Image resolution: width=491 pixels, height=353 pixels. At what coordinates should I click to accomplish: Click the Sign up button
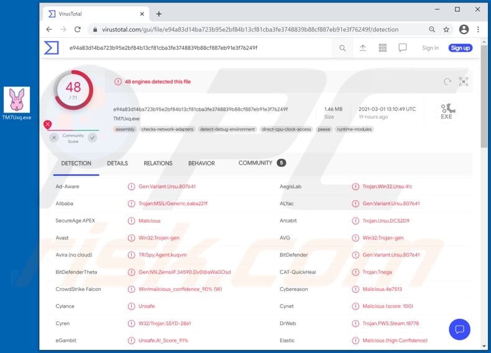(461, 48)
